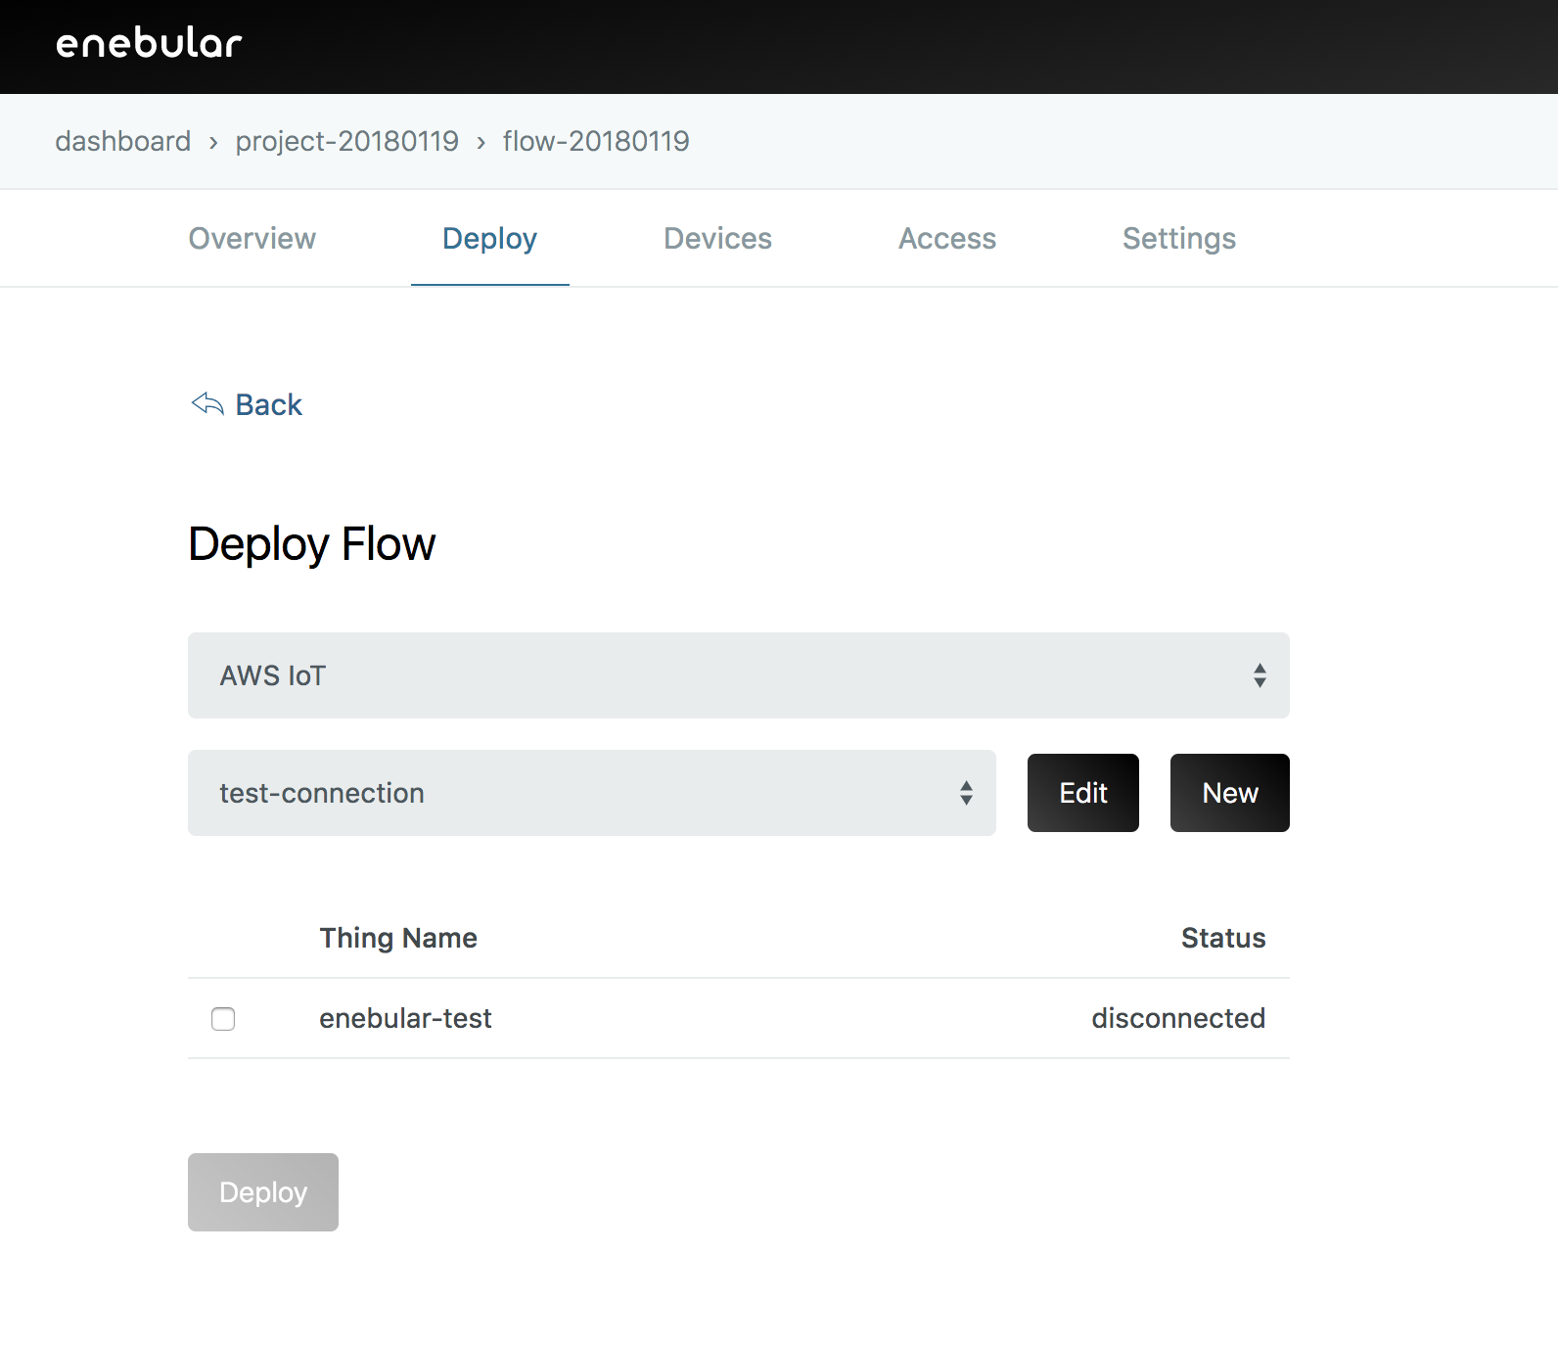
Task: Click flow-20180119 breadcrumb
Action: [595, 141]
